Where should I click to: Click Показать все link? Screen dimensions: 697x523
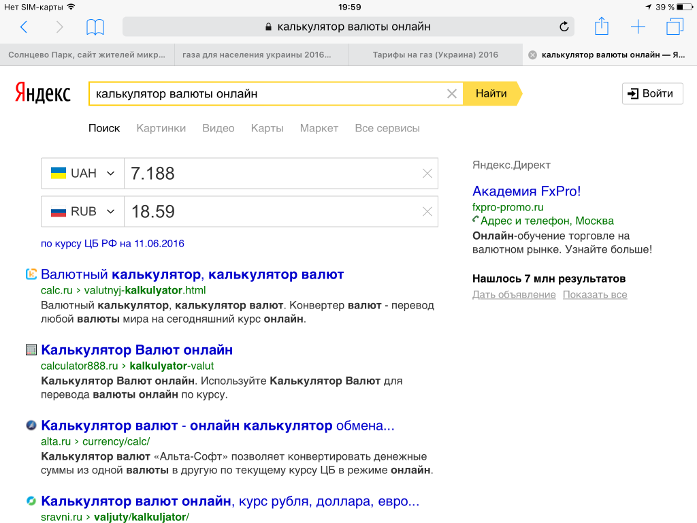(x=595, y=295)
